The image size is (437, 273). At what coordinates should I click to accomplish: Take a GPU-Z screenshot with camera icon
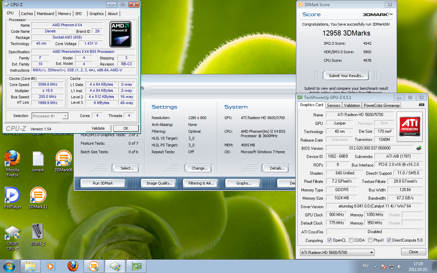(422, 105)
